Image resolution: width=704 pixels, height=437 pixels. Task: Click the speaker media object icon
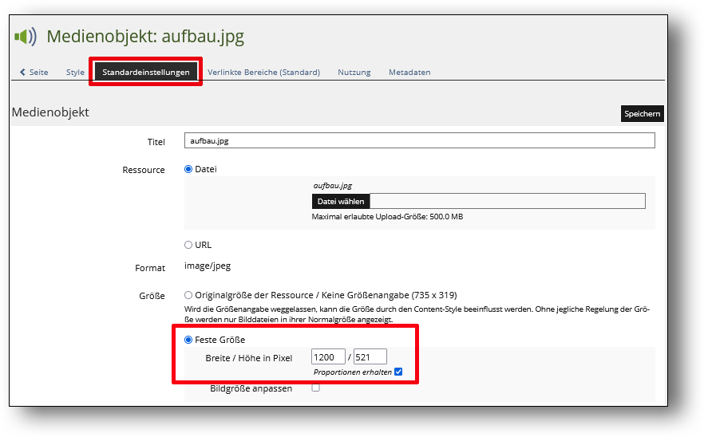(x=26, y=37)
